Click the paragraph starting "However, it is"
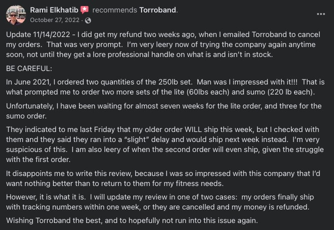334x230 pixels. coord(165,202)
